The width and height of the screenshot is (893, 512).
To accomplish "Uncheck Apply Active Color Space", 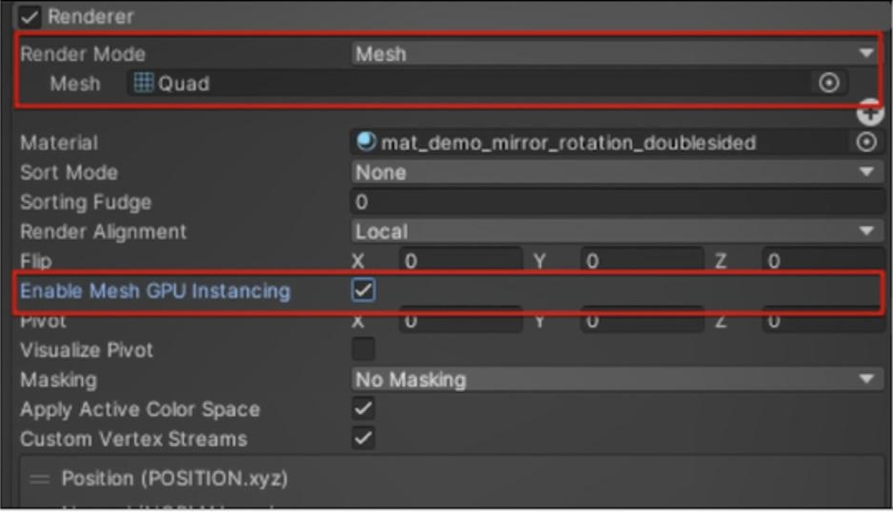I will pyautogui.click(x=363, y=409).
